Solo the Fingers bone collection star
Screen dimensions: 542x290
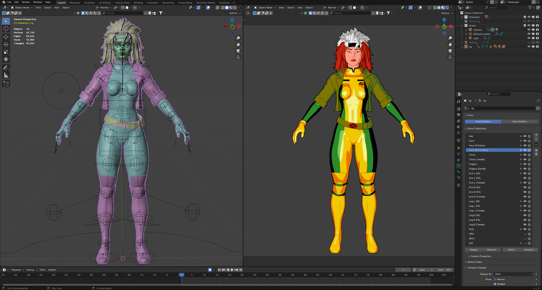pos(529,164)
